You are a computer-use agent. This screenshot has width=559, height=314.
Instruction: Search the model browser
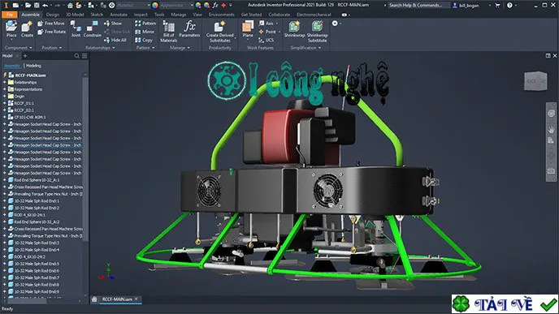tap(76, 56)
